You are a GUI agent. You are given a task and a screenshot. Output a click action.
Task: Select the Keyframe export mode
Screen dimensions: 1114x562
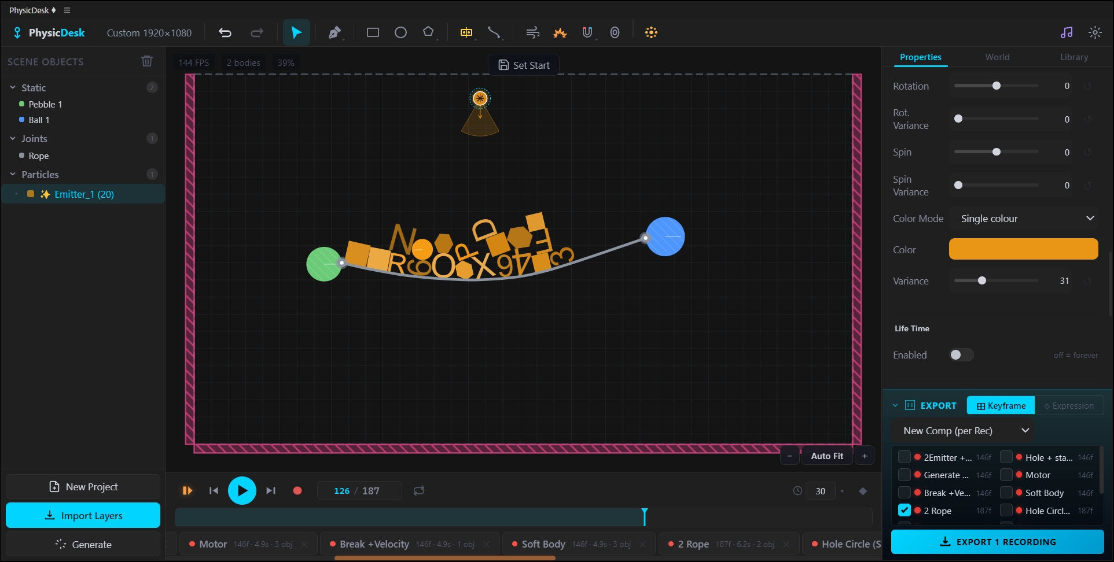point(1001,406)
